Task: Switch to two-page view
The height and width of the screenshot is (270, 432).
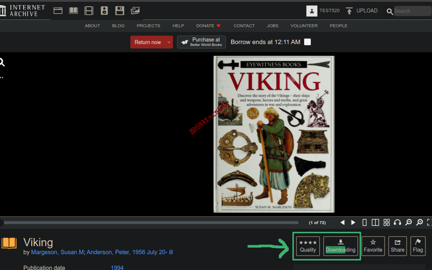Action: (x=375, y=222)
